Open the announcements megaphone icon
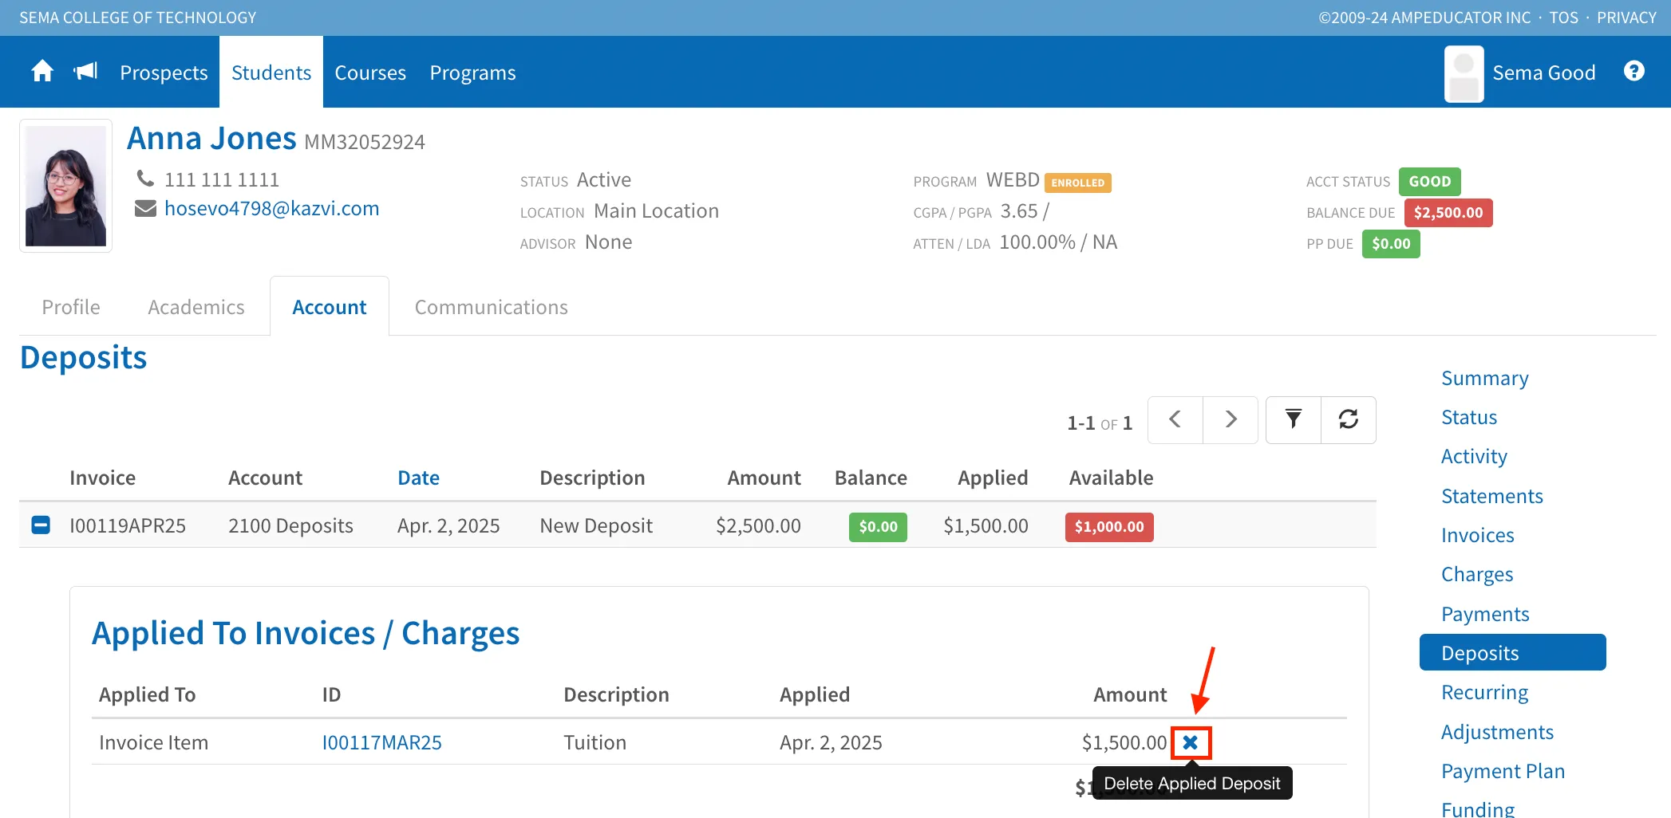This screenshot has width=1671, height=818. 85,72
